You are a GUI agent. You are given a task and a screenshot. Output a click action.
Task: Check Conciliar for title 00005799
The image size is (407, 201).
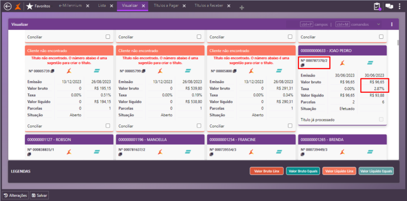pyautogui.click(x=199, y=126)
